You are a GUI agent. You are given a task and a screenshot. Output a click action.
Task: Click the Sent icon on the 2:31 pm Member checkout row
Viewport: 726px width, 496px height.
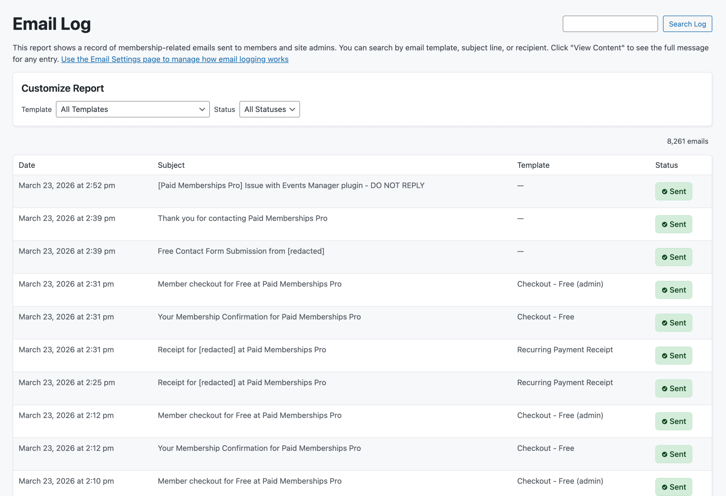pos(665,290)
